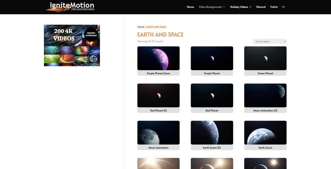Click the Moon Animation 02 title label
The height and width of the screenshot is (169, 331).
point(265,110)
